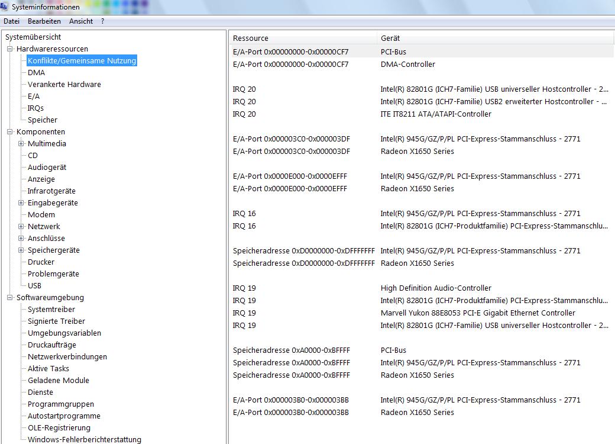The height and width of the screenshot is (444, 615).
Task: Select the DMA tree item
Action: (x=36, y=72)
